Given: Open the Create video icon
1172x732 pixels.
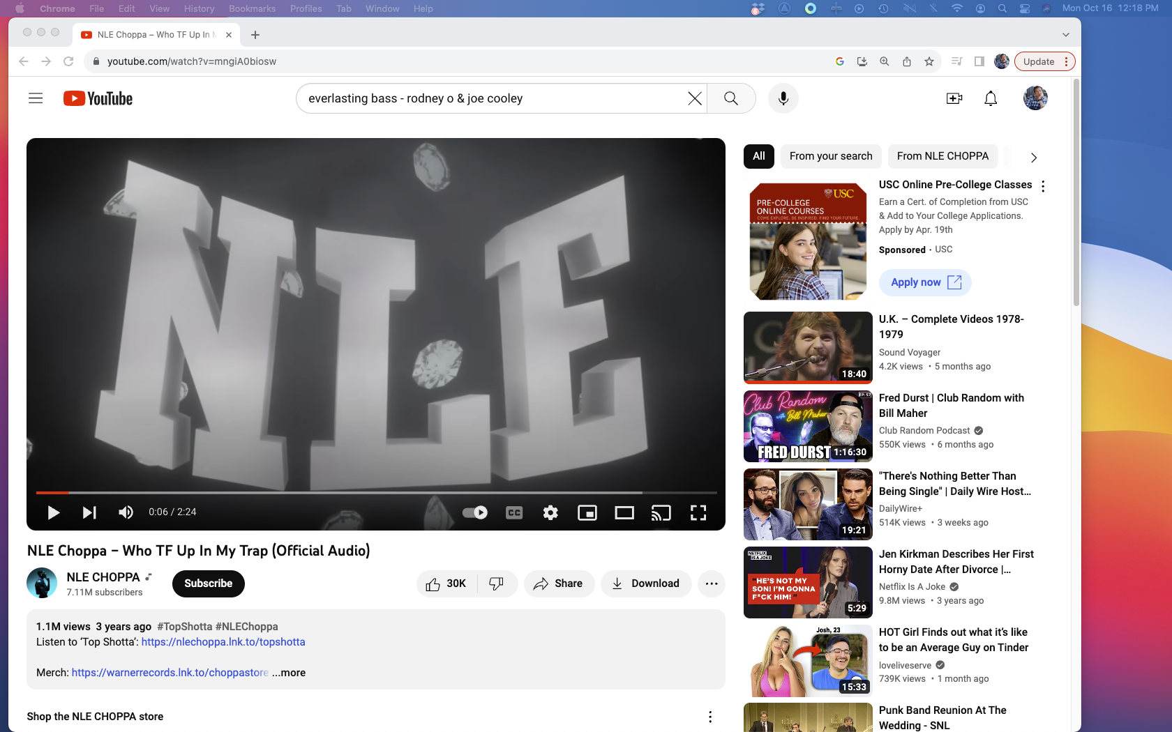Looking at the screenshot, I should pos(954,98).
